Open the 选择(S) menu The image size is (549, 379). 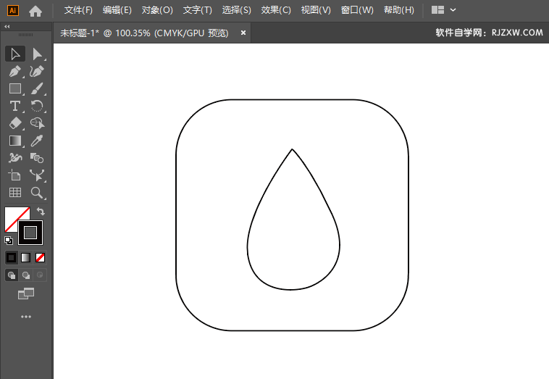pos(237,10)
